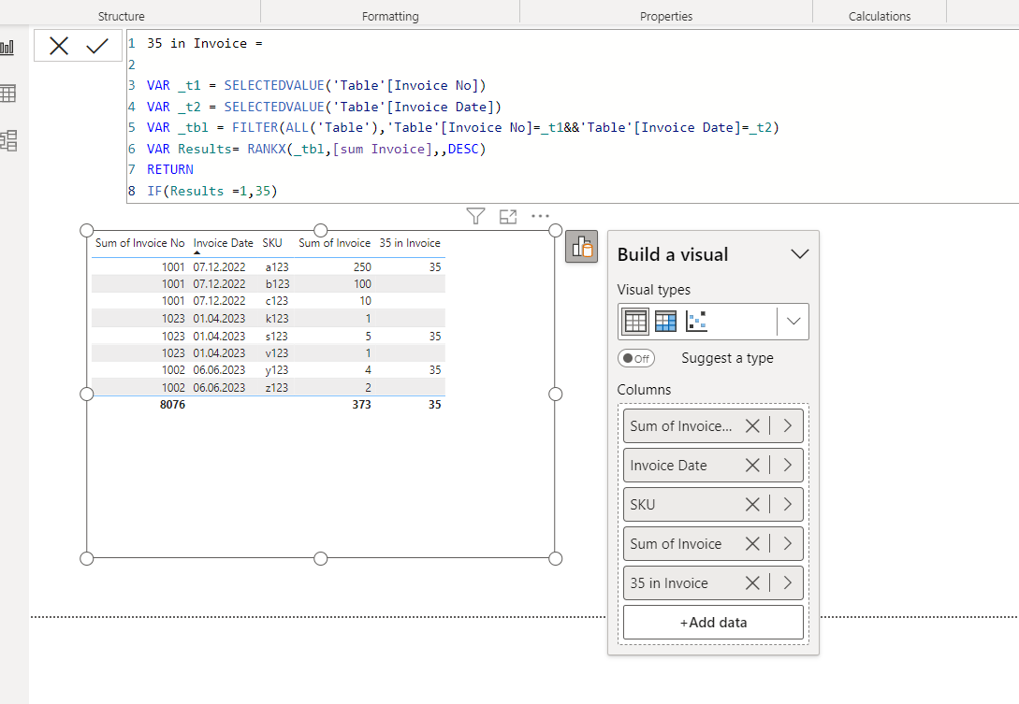1019x704 pixels.
Task: Click the RANKX line in the formula editor
Action: 316,149
